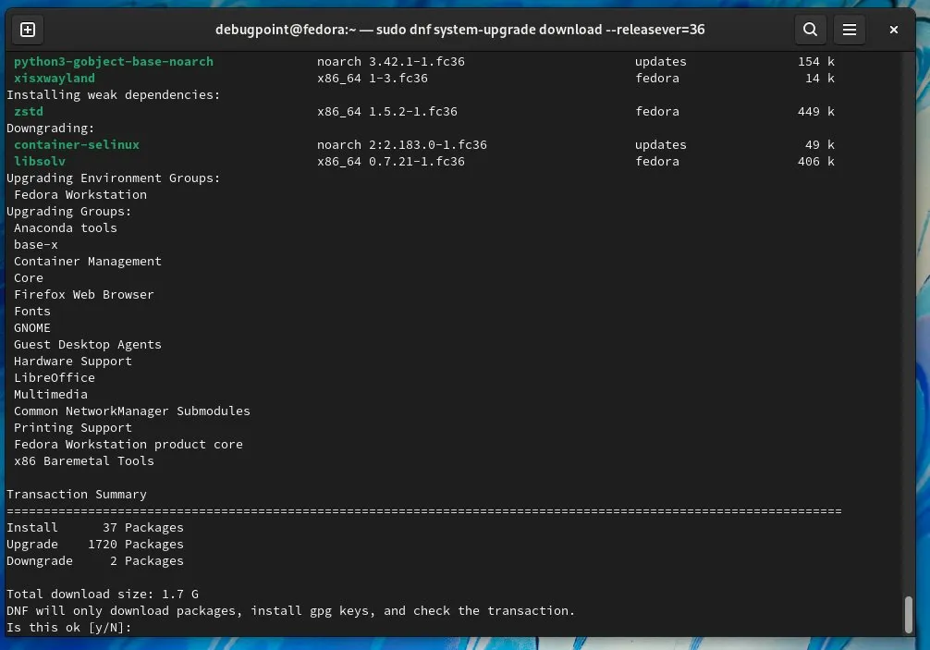Click size '14 k' value

click(820, 79)
